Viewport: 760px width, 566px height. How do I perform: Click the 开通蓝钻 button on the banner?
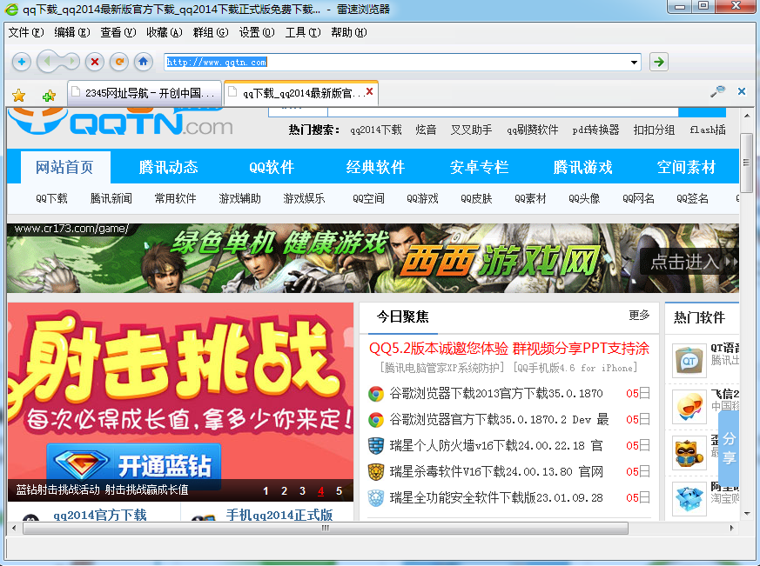pyautogui.click(x=134, y=465)
